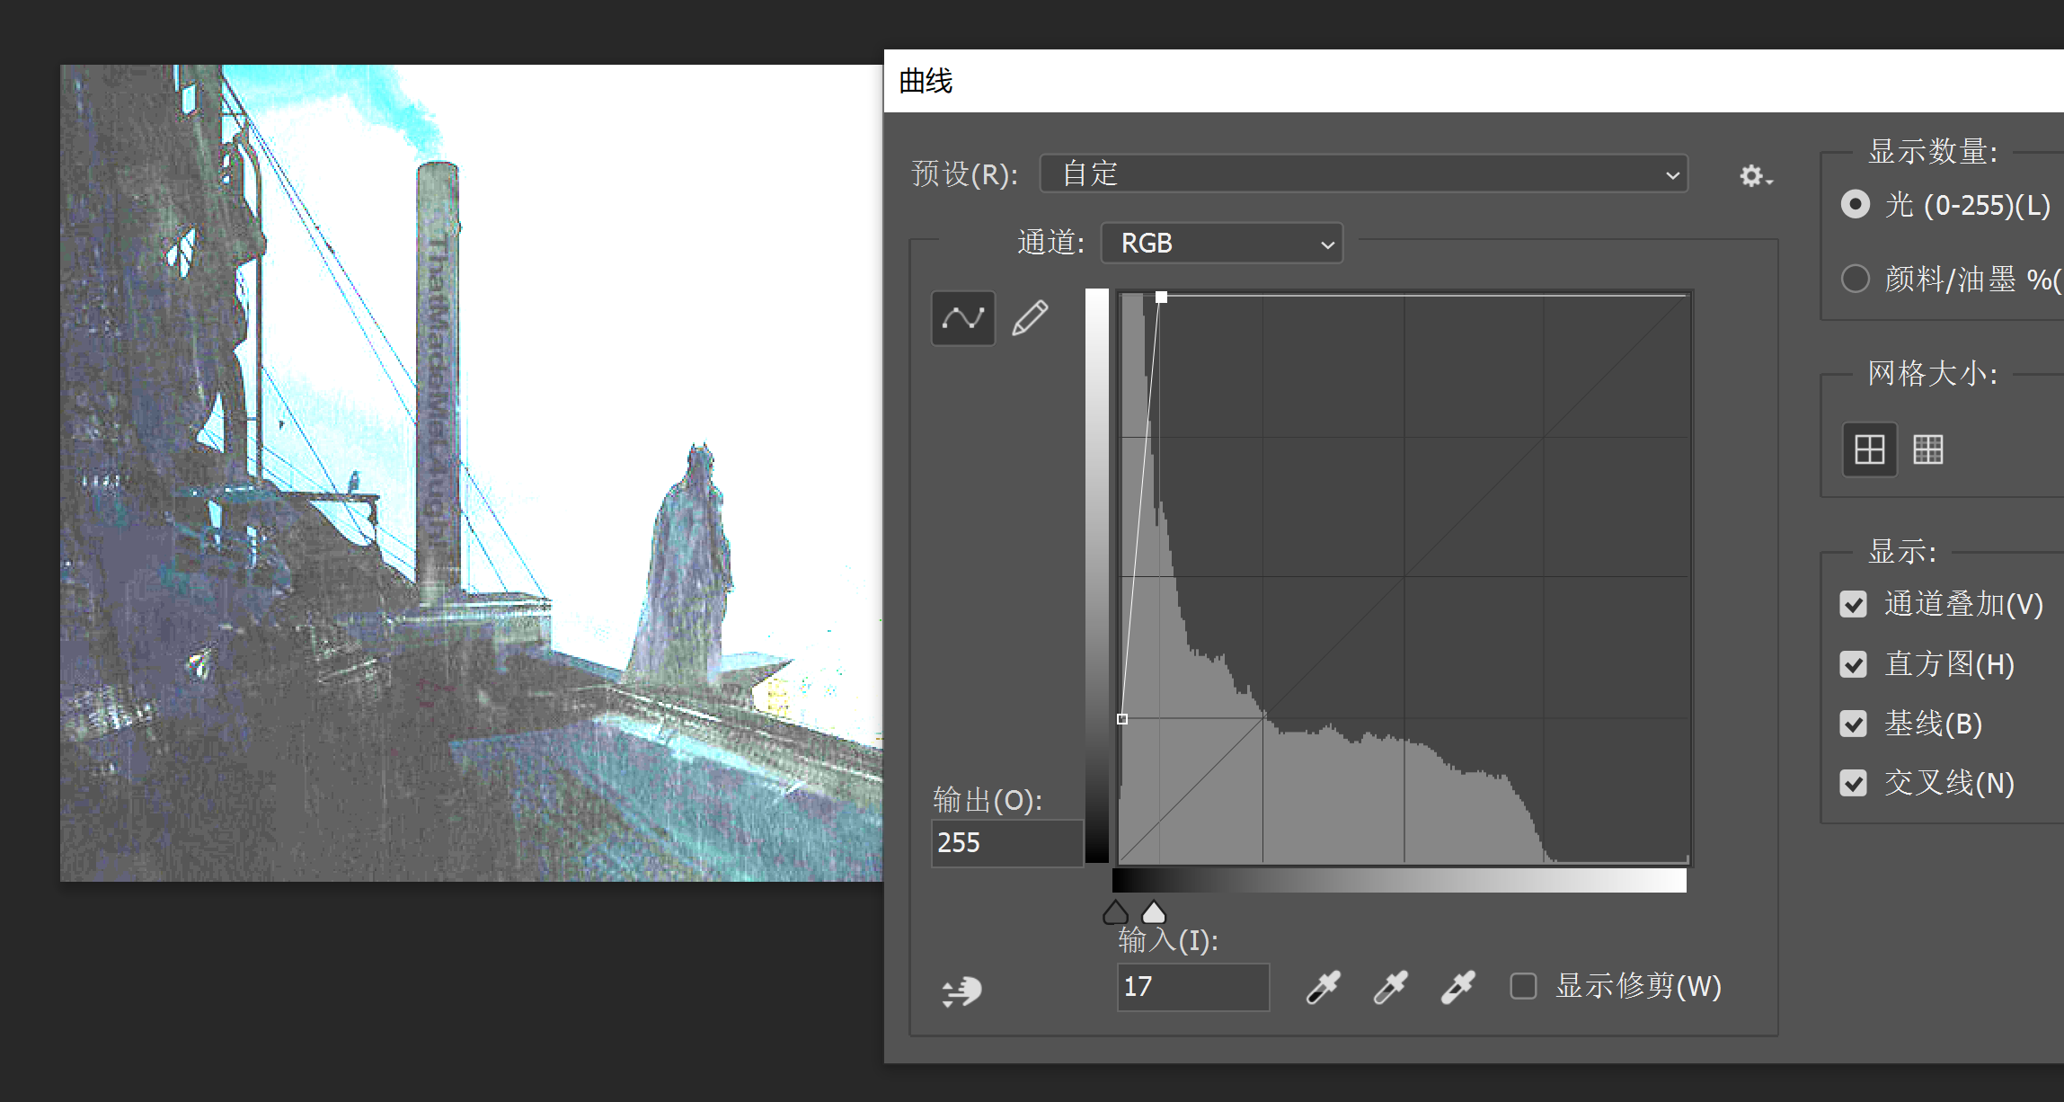The width and height of the screenshot is (2064, 1102).
Task: Toggle the 交叉线(N) intersection line checkbox
Action: click(1853, 783)
